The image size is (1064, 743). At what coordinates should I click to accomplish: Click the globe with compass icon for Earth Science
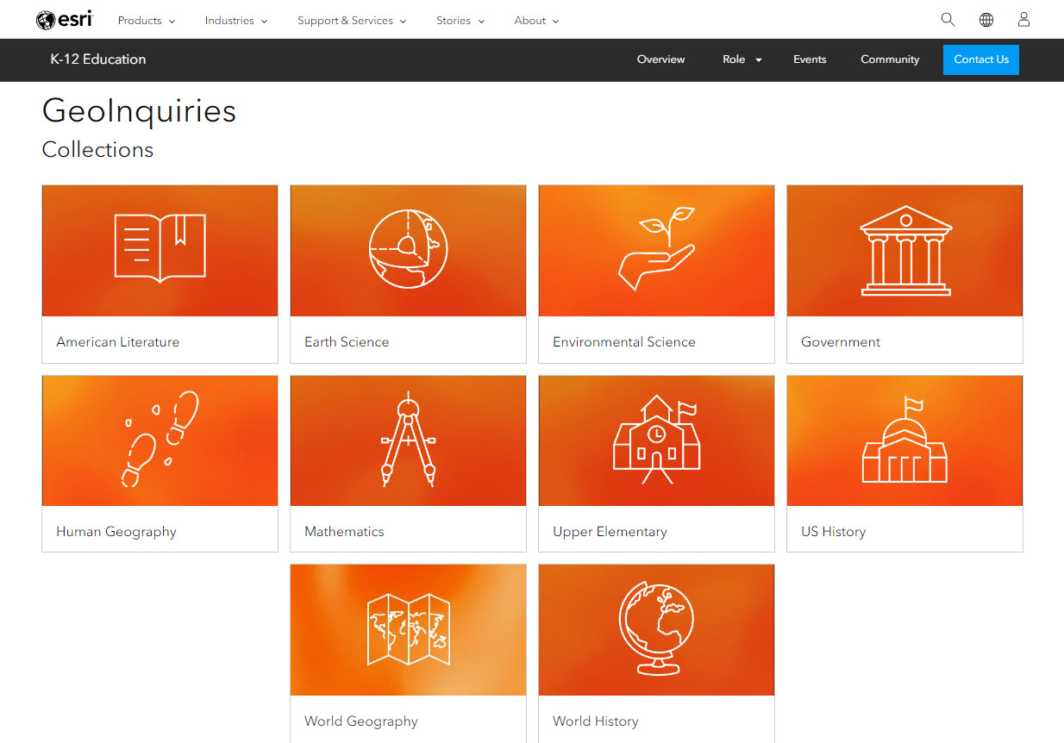tap(407, 248)
